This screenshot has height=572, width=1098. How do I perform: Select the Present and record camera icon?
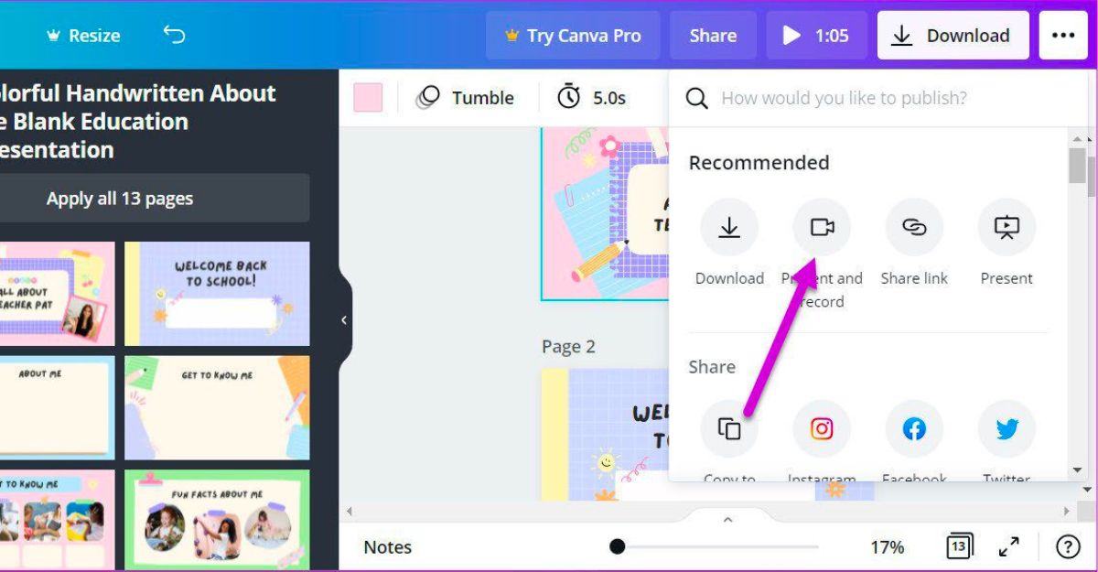pyautogui.click(x=822, y=227)
